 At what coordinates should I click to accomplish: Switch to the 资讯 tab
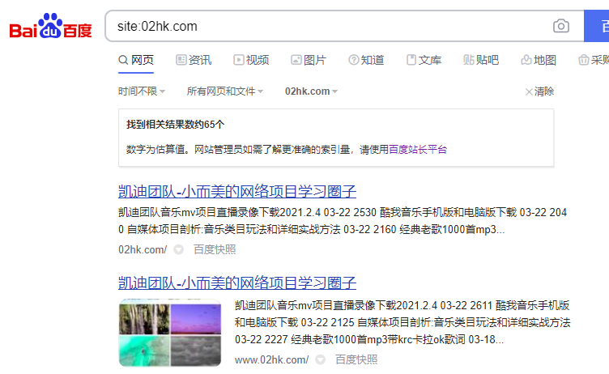pyautogui.click(x=194, y=60)
